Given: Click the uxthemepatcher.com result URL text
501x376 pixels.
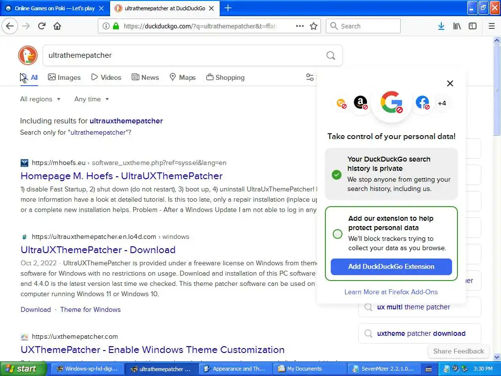Looking at the screenshot, I should click(75, 336).
